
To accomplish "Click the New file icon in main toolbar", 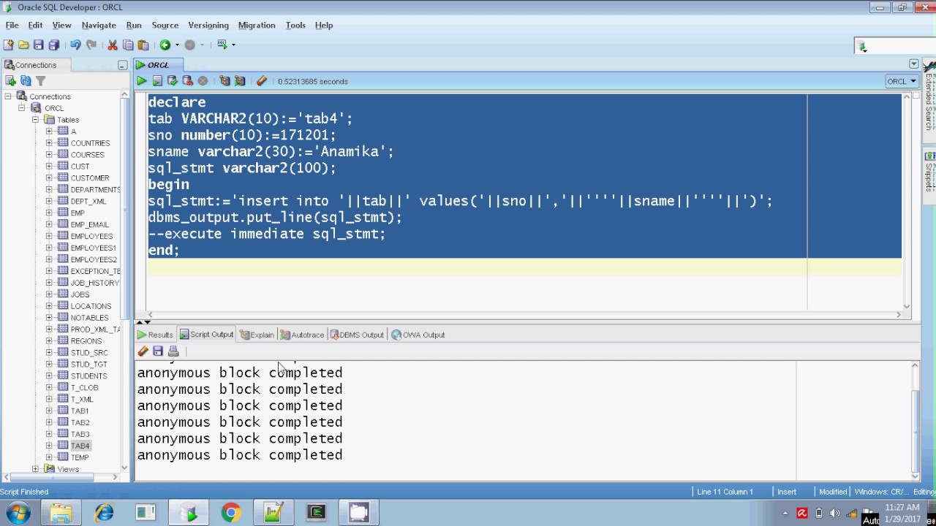I will pyautogui.click(x=9, y=45).
